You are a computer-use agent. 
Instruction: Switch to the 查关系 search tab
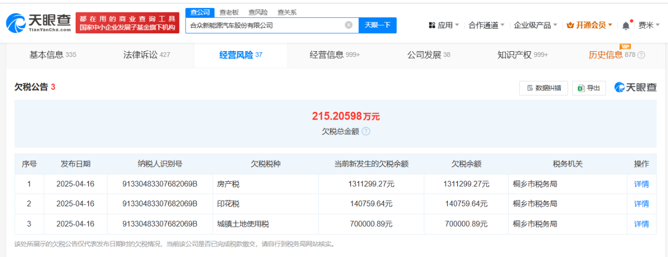[287, 12]
